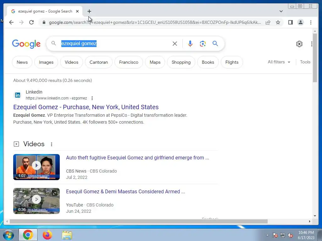Submit search with blue magnifier icon

coord(215,43)
